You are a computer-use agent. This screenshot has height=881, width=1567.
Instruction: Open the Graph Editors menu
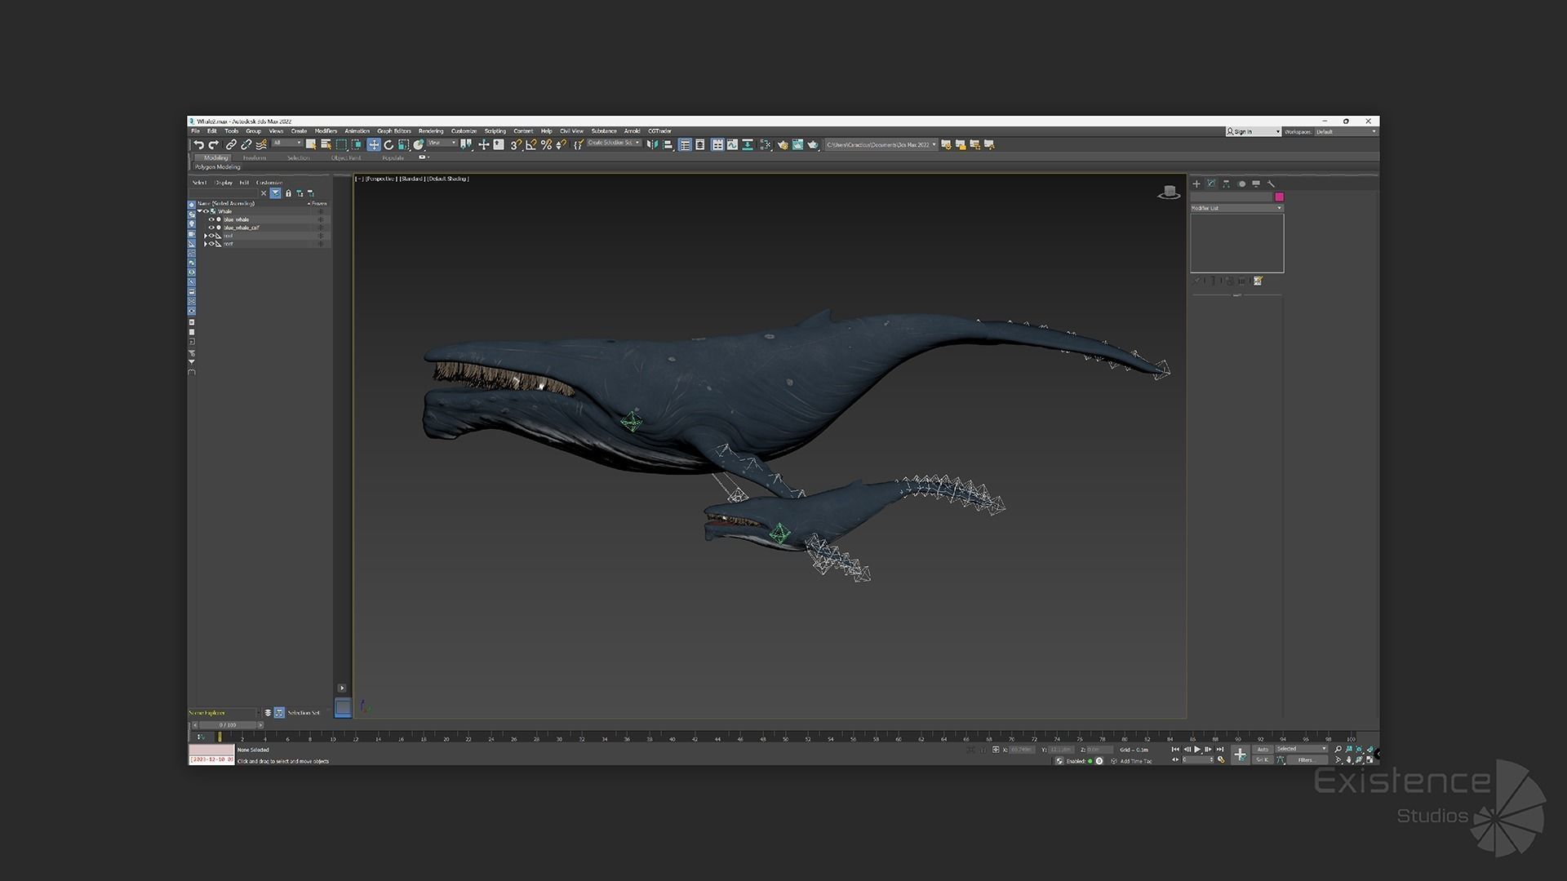[x=394, y=131]
